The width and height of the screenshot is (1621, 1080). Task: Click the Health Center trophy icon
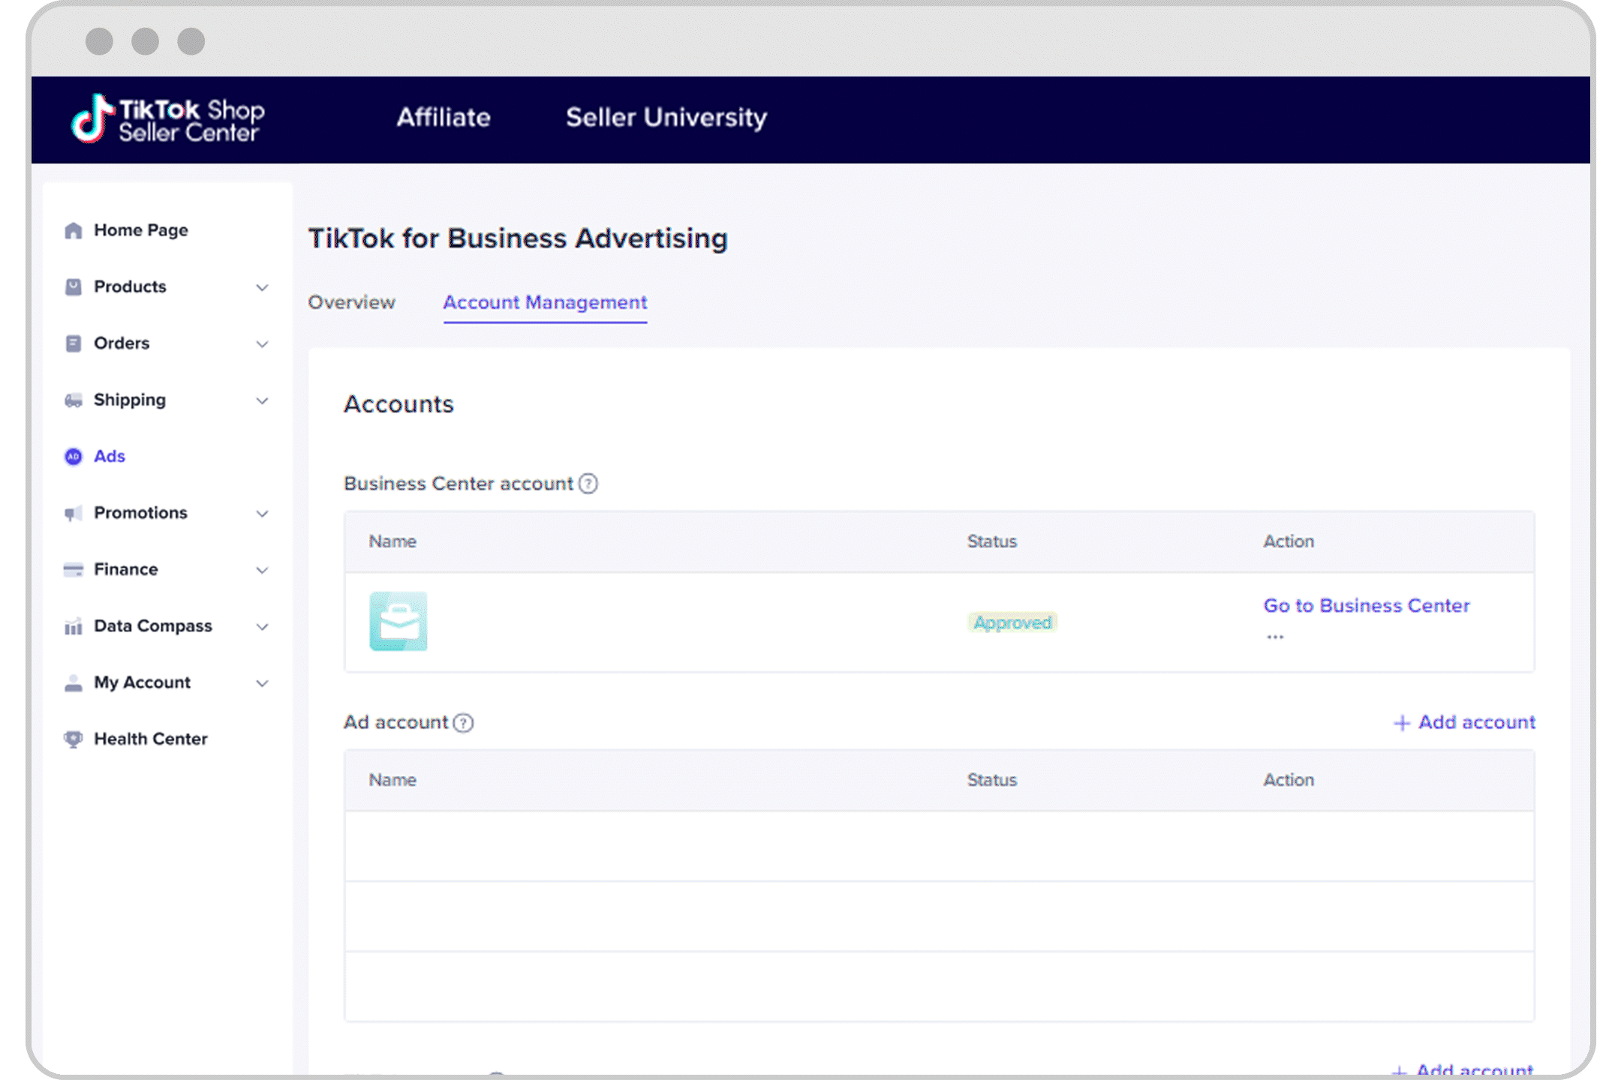pyautogui.click(x=73, y=739)
